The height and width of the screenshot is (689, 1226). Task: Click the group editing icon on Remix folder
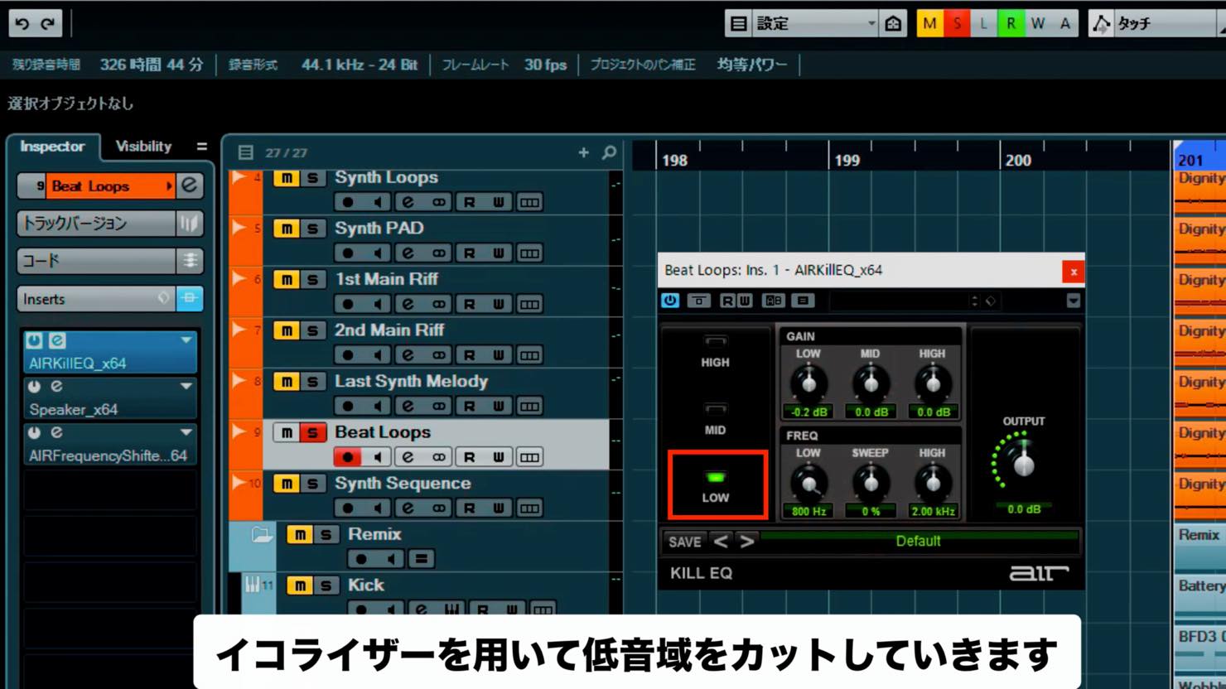421,559
